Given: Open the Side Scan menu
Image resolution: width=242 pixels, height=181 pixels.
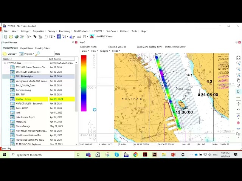Looking at the screenshot, I should point(112,31).
